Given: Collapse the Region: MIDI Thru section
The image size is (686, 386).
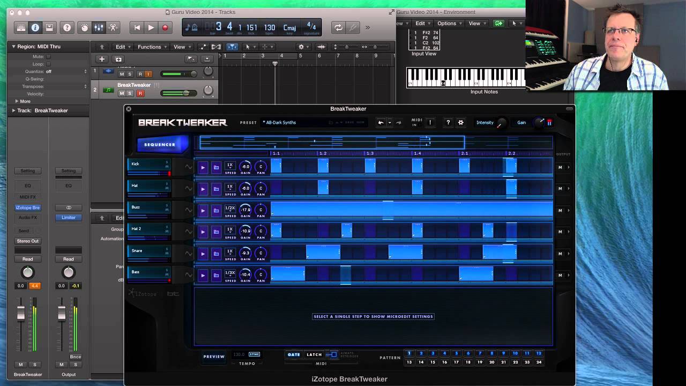Looking at the screenshot, I should point(14,47).
